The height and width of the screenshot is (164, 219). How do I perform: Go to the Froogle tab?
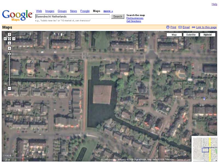point(85,11)
